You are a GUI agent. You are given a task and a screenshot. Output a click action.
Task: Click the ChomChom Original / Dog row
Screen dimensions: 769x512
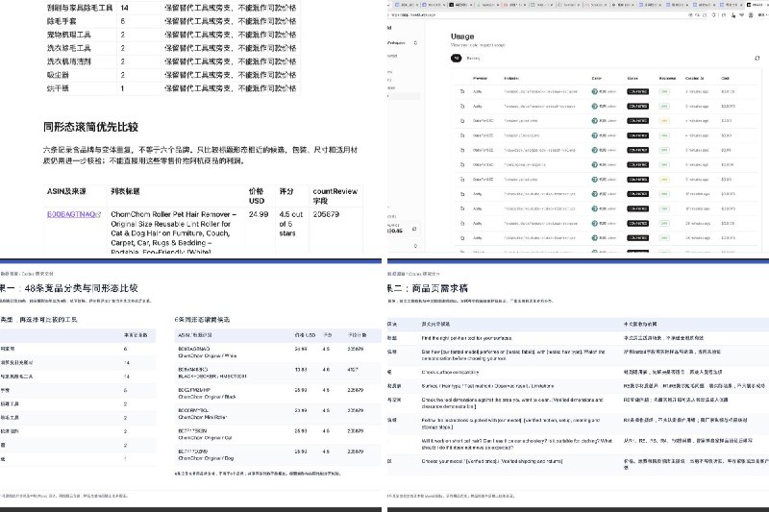click(x=278, y=455)
